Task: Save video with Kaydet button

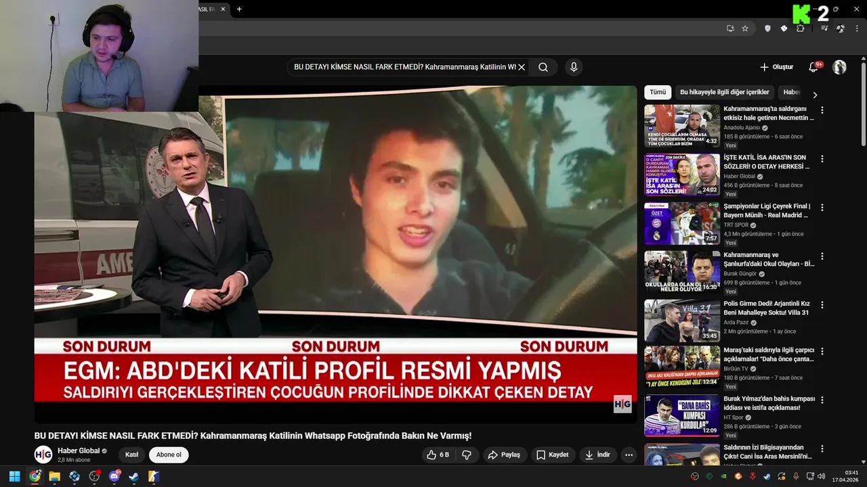Action: pos(553,455)
